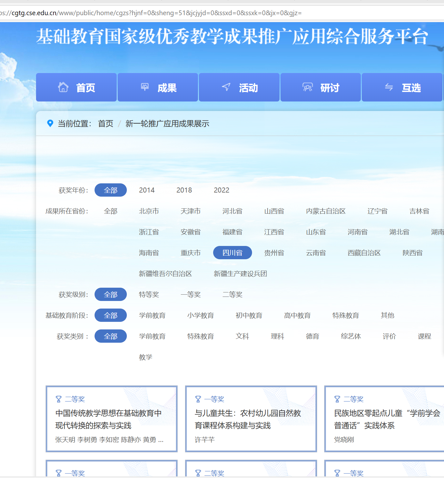
Task: Filter province by 陕西省
Action: point(413,253)
